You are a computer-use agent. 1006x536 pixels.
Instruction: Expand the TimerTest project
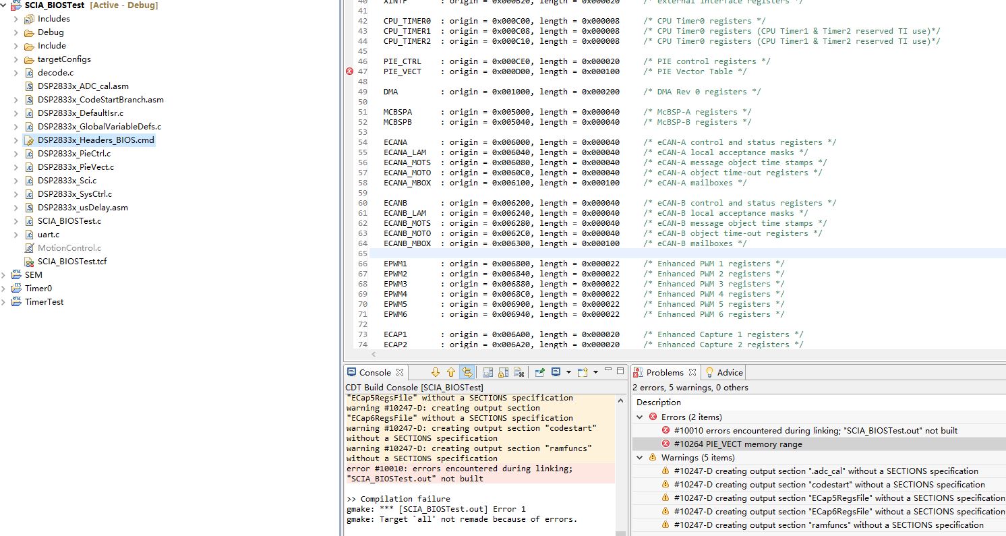coord(4,302)
